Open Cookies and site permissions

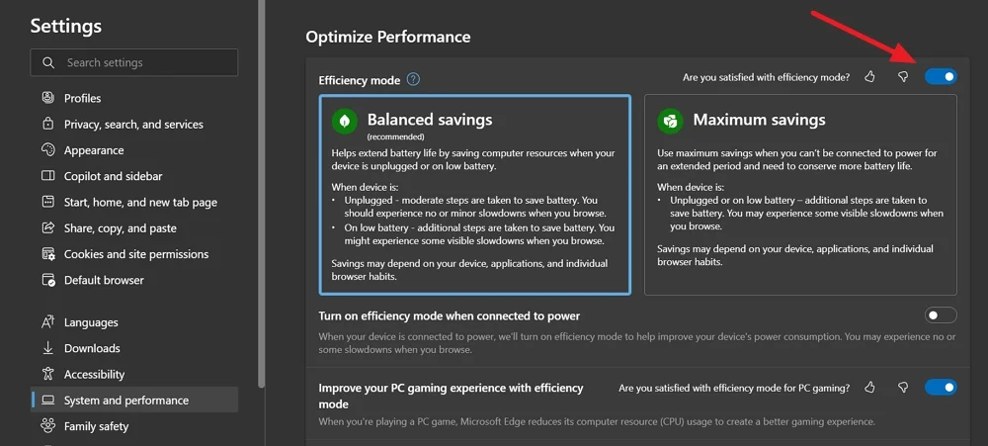tap(136, 254)
